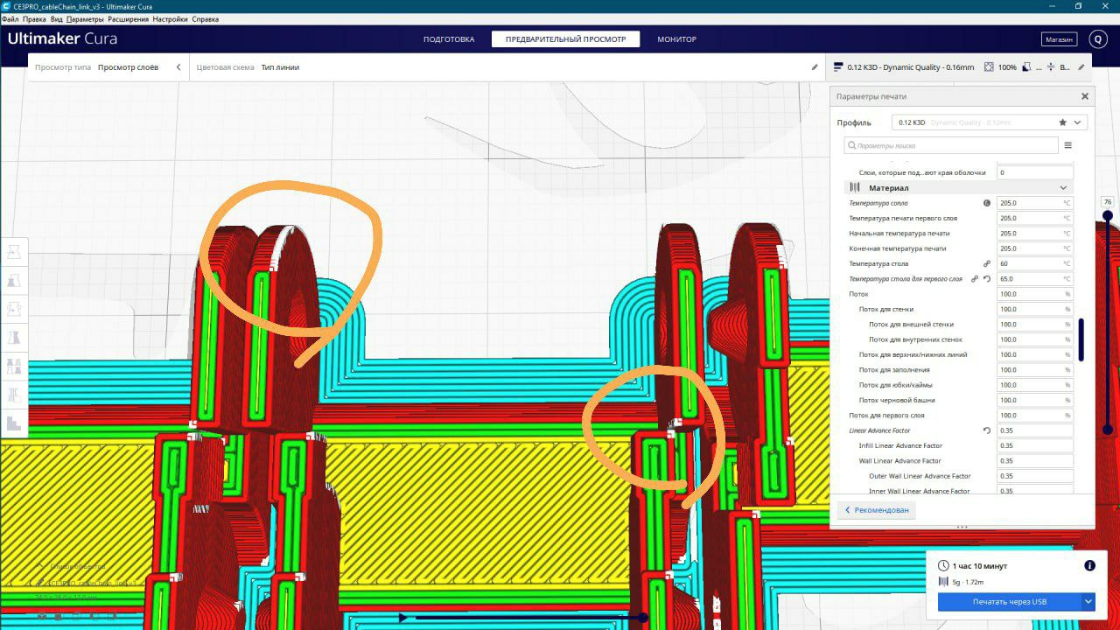Click the star icon in profile selector
Screen dimensions: 1120x630
coord(1063,122)
